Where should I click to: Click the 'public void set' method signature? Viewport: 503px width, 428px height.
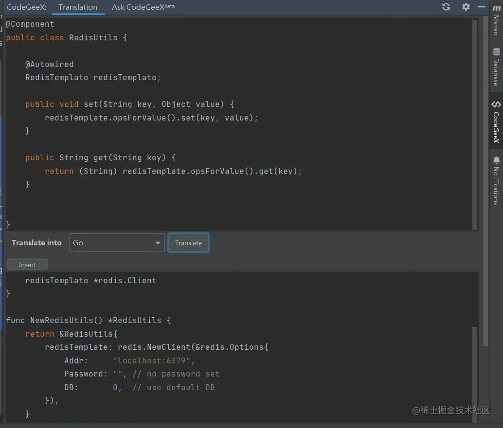pyautogui.click(x=129, y=104)
